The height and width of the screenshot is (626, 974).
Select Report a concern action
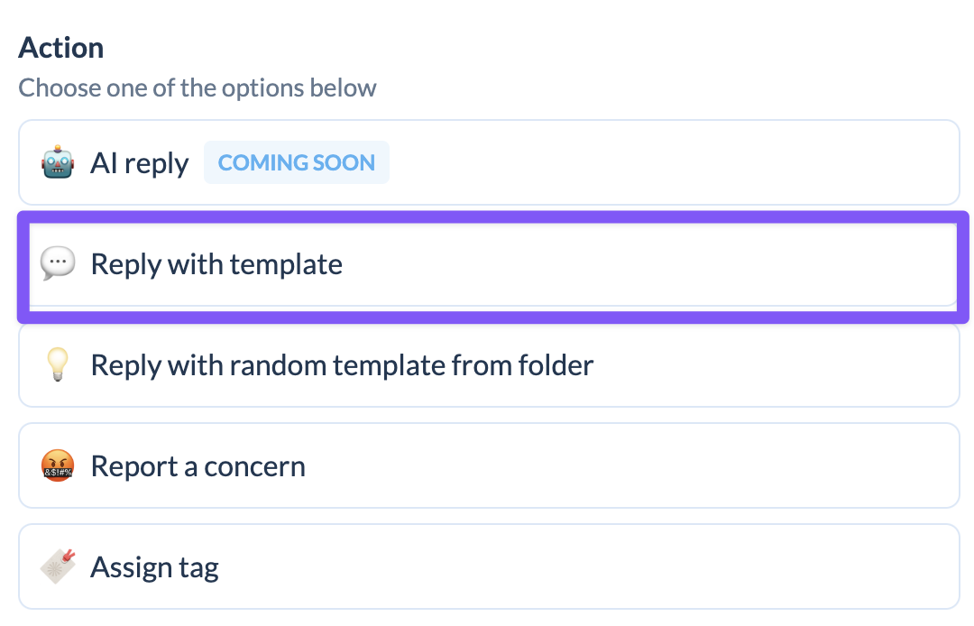point(490,465)
